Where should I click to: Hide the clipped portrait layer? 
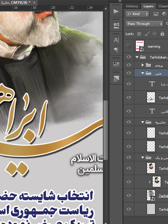129,182
